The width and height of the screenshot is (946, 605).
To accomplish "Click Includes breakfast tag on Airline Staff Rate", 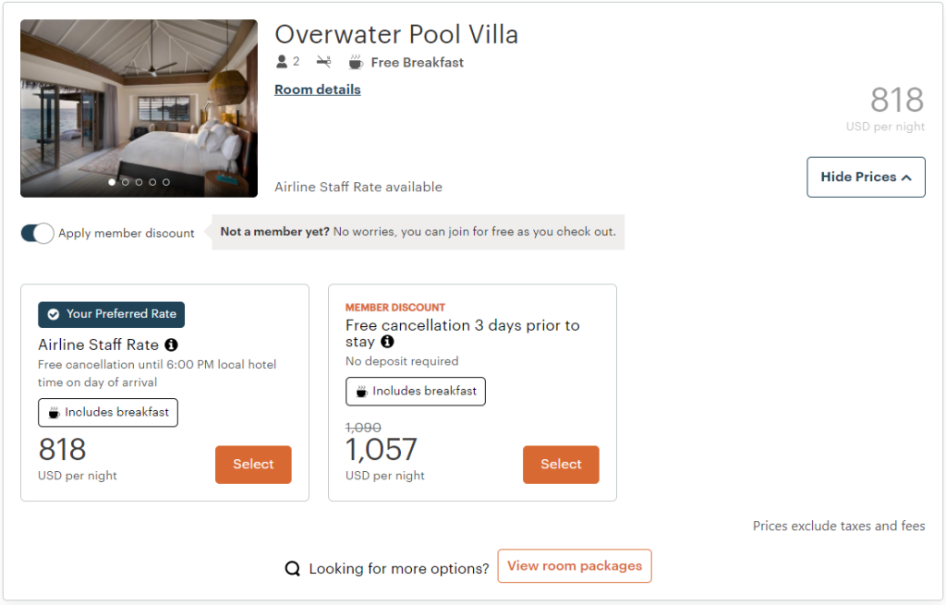I will coord(108,413).
